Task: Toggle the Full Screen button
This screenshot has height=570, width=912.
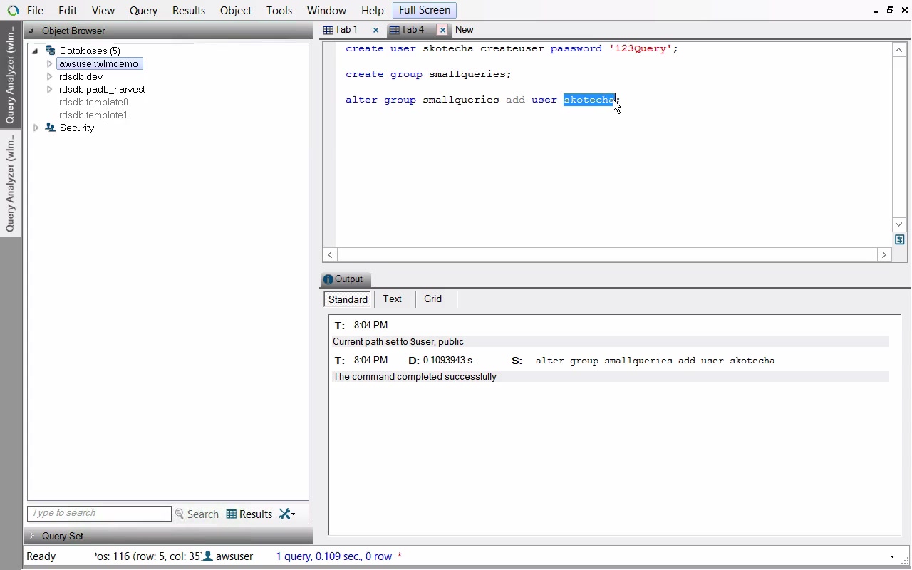Action: pyautogui.click(x=424, y=10)
